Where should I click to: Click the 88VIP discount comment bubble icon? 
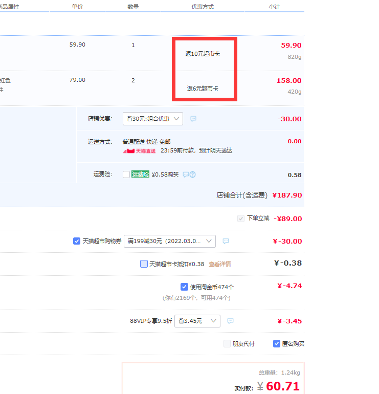point(230,321)
